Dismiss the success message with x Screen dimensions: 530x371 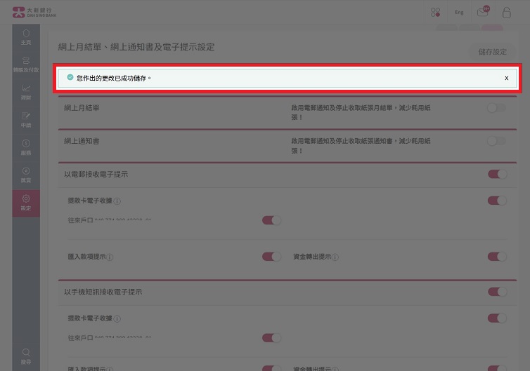click(x=506, y=78)
